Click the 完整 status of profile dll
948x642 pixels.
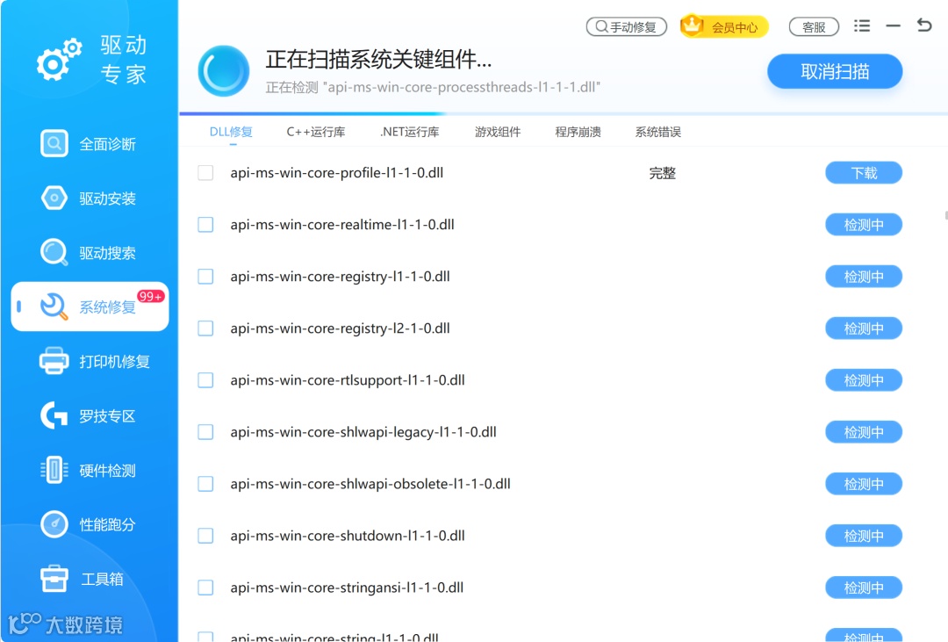pos(662,173)
